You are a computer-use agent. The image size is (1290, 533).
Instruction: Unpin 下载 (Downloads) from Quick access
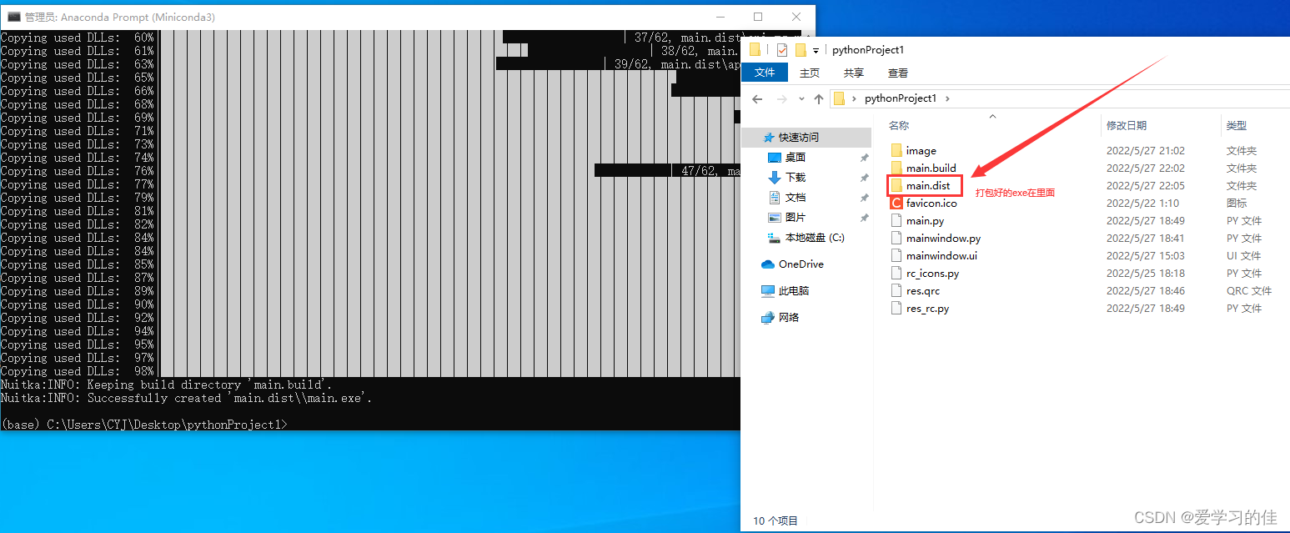tap(864, 177)
